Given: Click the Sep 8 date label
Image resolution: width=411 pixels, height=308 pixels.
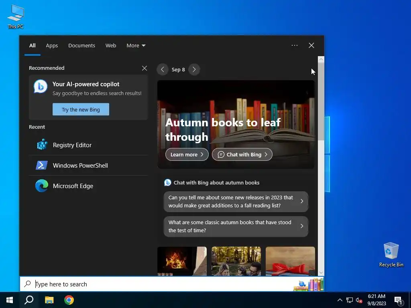Looking at the screenshot, I should (x=178, y=70).
